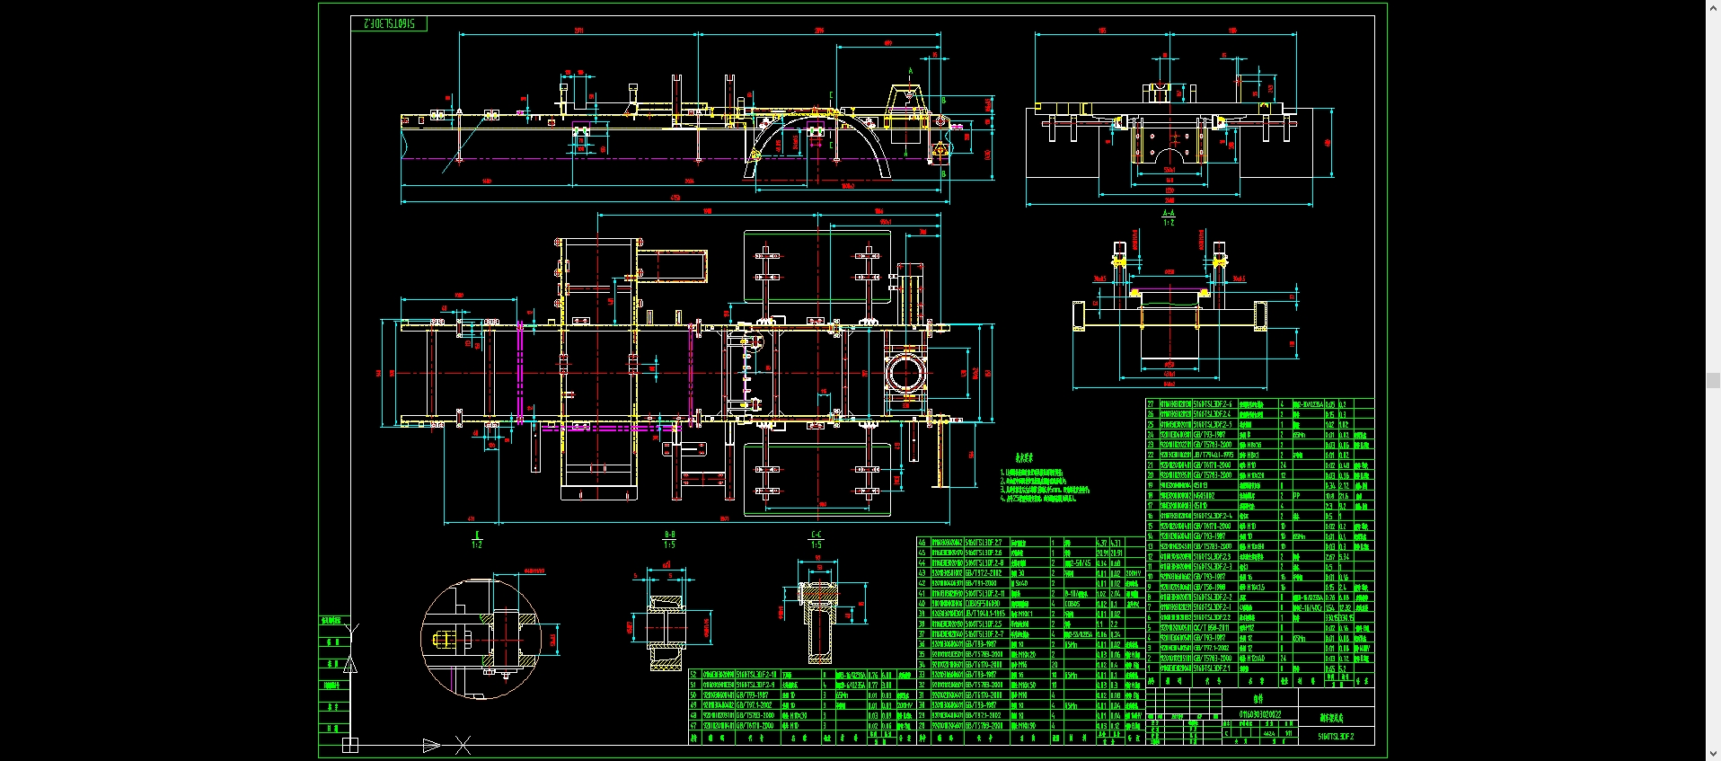1721x761 pixels.
Task: Click the vertical scrollbar up arrow
Action: click(1713, 7)
